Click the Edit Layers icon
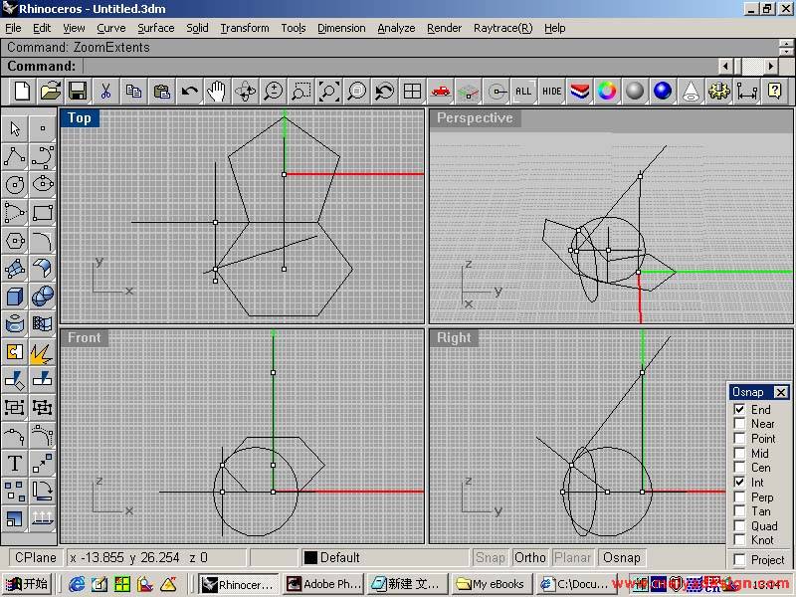796x597 pixels. coord(579,92)
